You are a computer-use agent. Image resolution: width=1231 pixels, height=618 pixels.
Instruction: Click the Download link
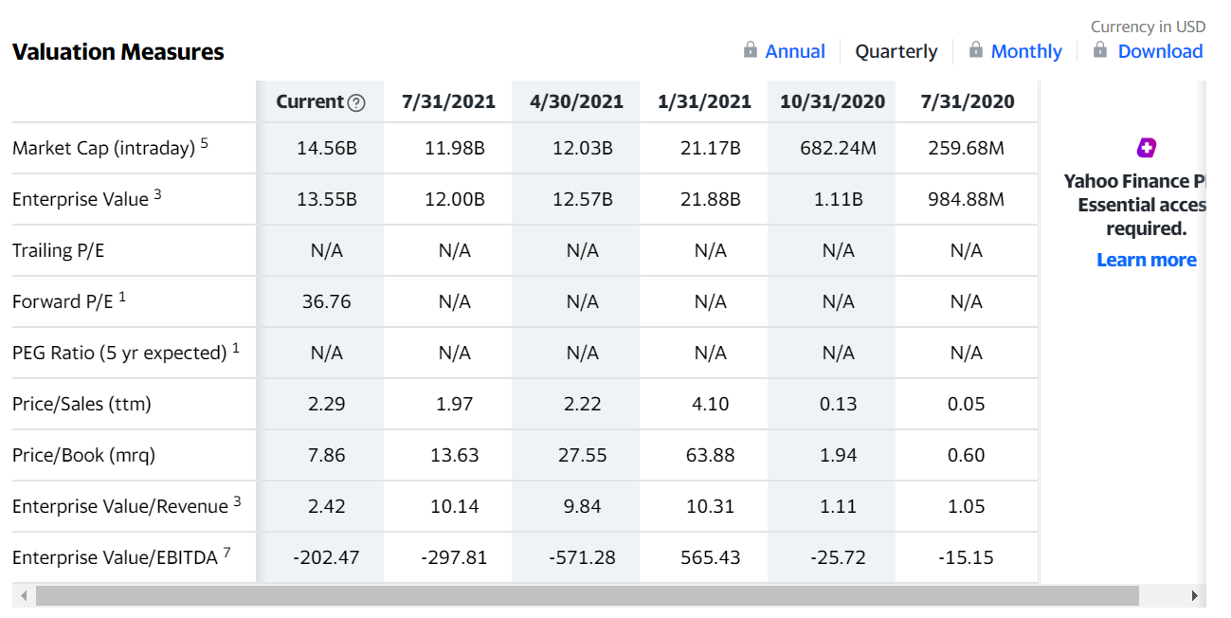(1160, 51)
